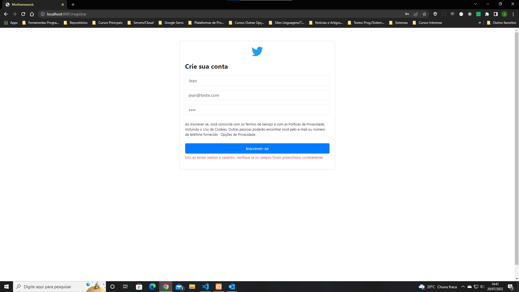Click the email field with jean@teste.com
This screenshot has height=292, width=519.
257,95
